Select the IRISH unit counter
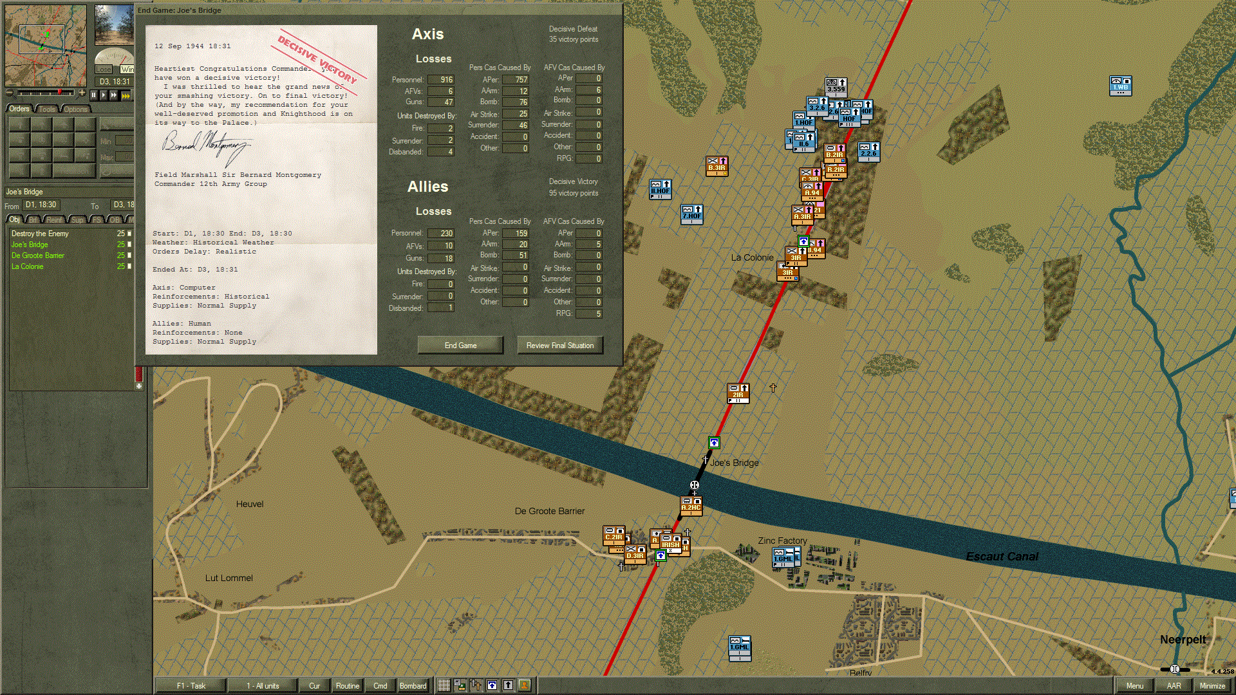 671,543
